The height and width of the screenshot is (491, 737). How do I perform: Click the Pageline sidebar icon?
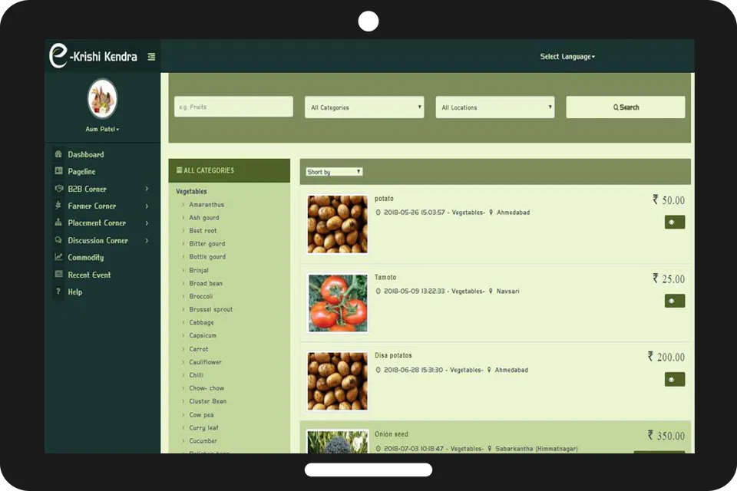coord(58,171)
